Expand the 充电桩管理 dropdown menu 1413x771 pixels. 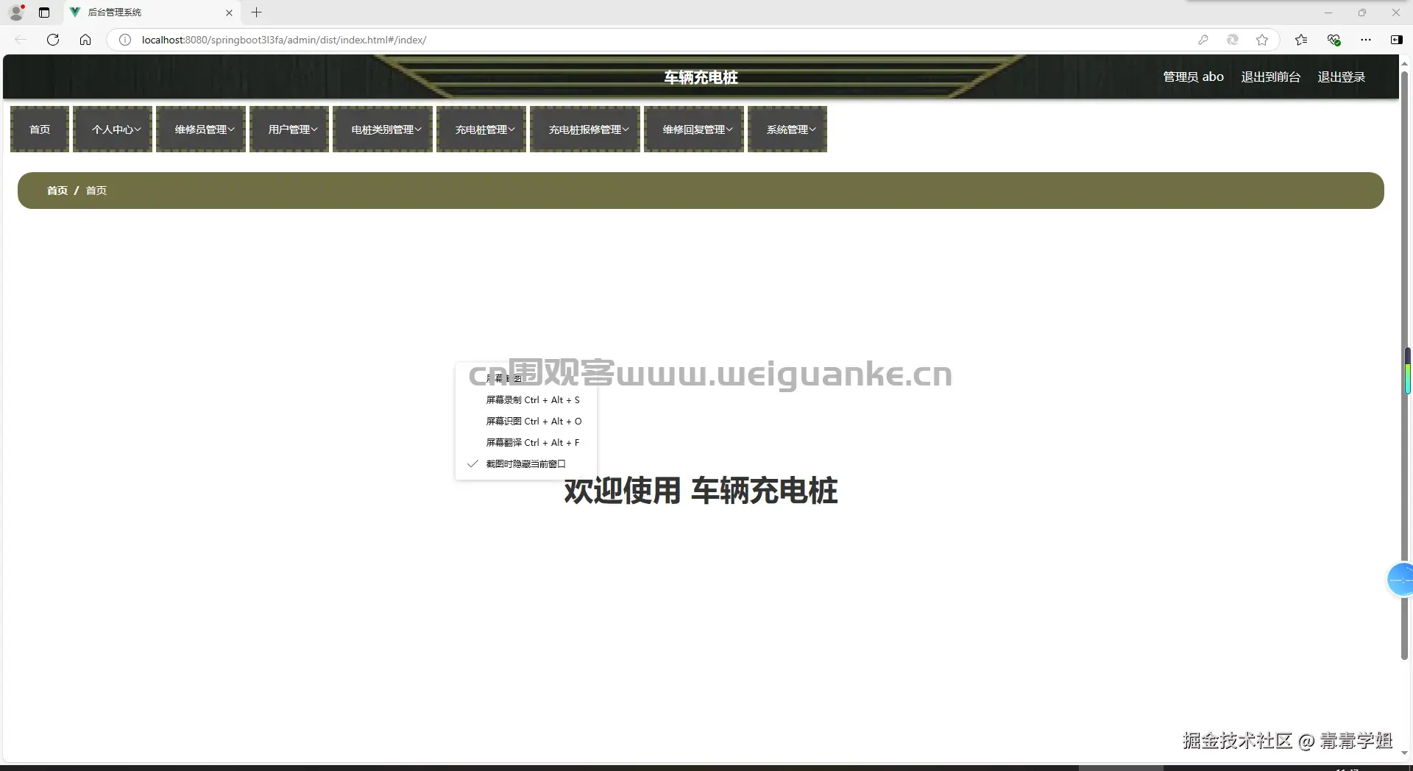[481, 129]
